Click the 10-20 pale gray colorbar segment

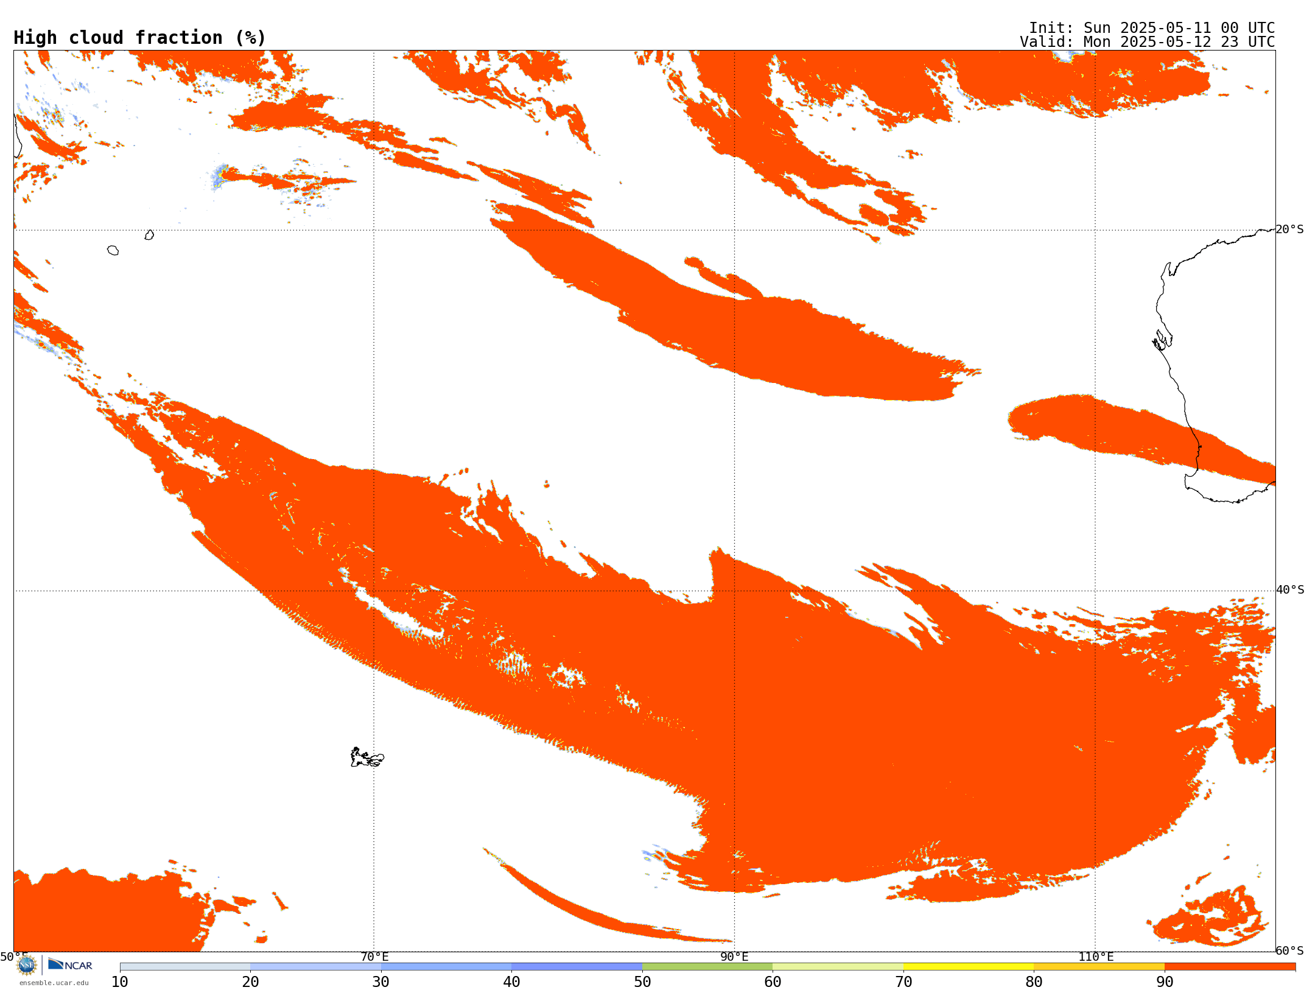[x=185, y=966]
